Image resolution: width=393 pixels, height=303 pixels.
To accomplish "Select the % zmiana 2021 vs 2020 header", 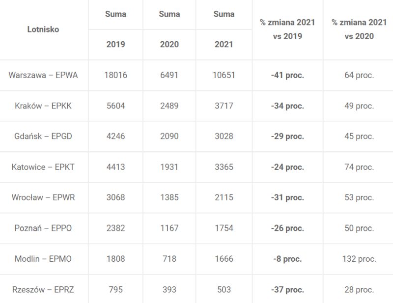I will click(x=359, y=29).
